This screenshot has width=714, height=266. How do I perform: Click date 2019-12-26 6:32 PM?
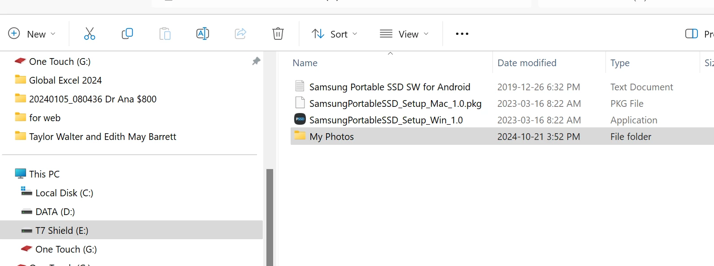[x=538, y=87]
